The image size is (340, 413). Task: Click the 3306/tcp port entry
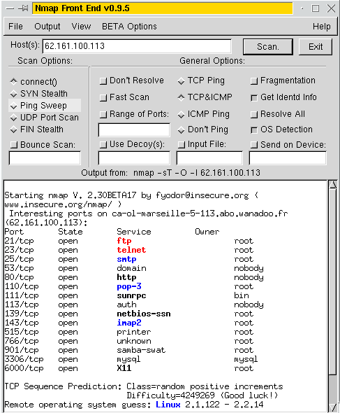[x=24, y=359]
